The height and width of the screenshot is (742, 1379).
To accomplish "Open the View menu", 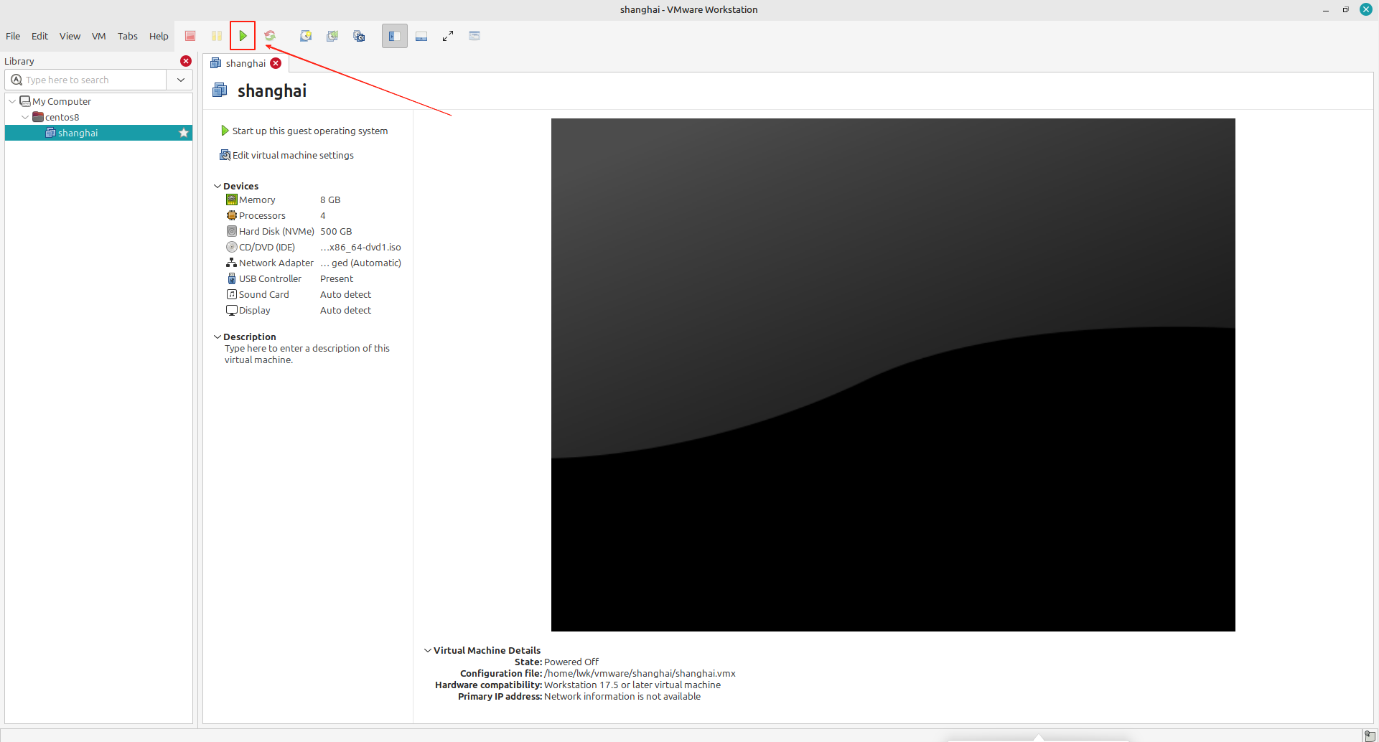I will 70,36.
